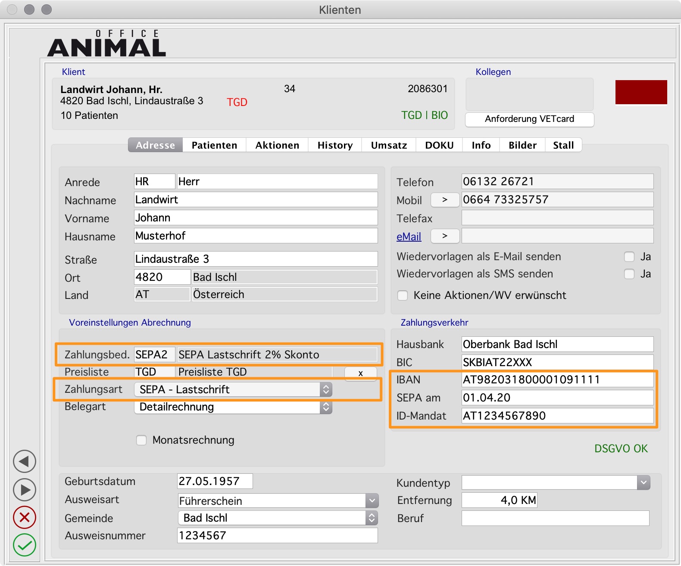Clear Preisliste with the x button

click(x=360, y=373)
